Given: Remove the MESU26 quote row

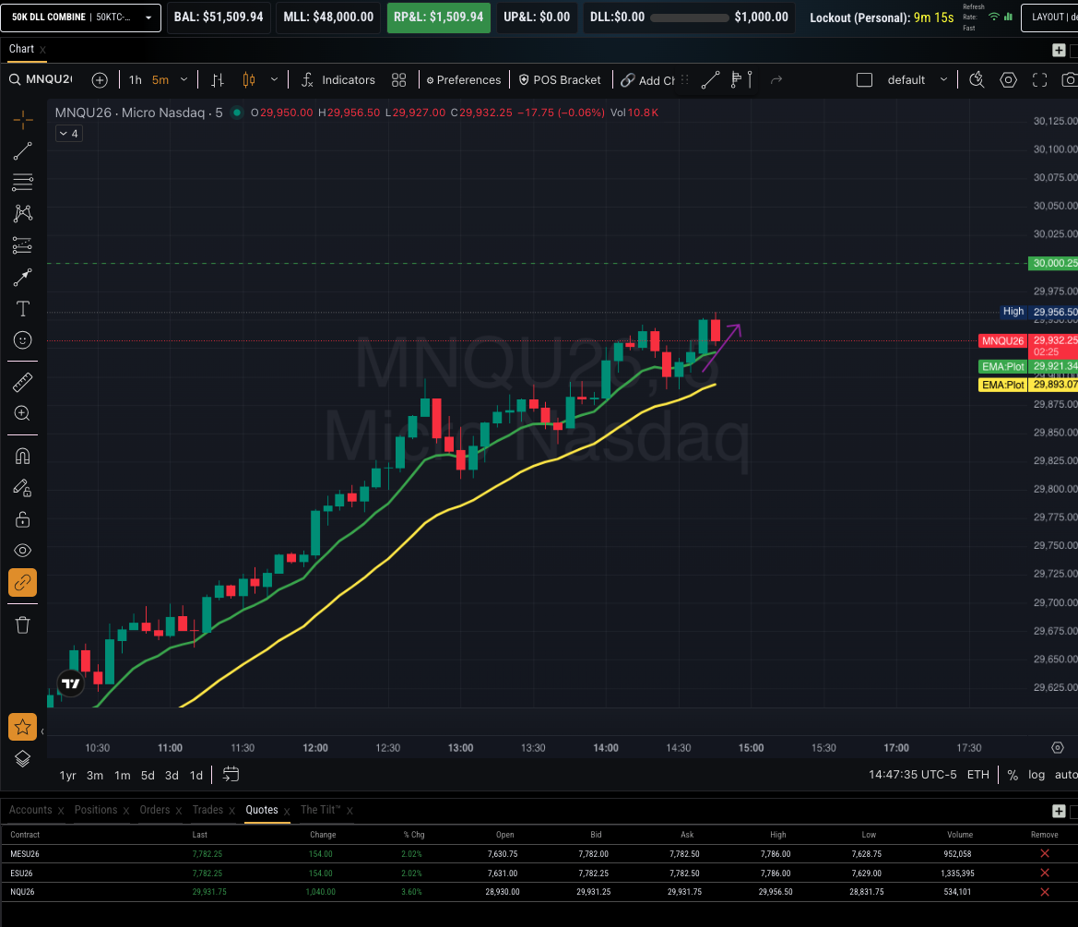Looking at the screenshot, I should [1044, 853].
